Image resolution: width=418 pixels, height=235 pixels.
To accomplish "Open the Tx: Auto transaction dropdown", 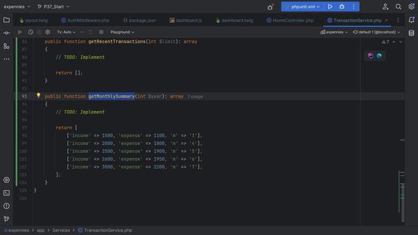I will [66, 32].
